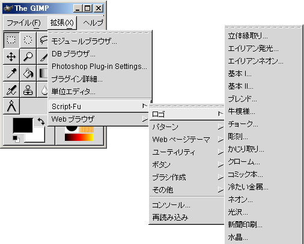The width and height of the screenshot is (304, 244).
Task: Maximize The GIMP toolbox window
Action: click(88, 8)
